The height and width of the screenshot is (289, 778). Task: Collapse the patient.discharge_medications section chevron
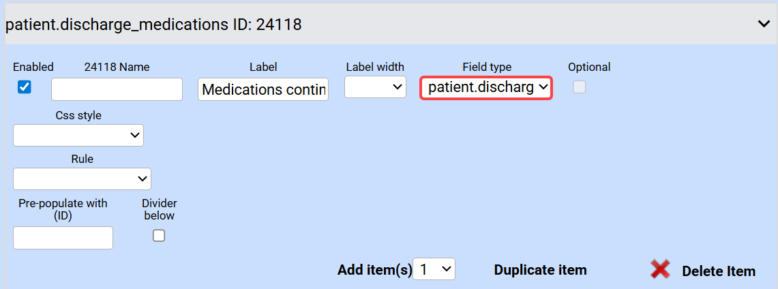coord(764,24)
